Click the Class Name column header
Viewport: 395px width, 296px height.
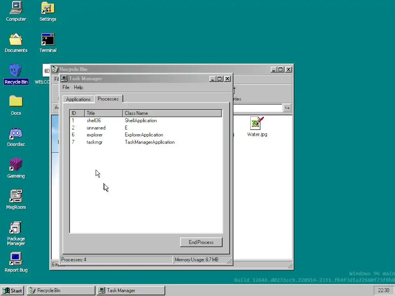click(172, 113)
